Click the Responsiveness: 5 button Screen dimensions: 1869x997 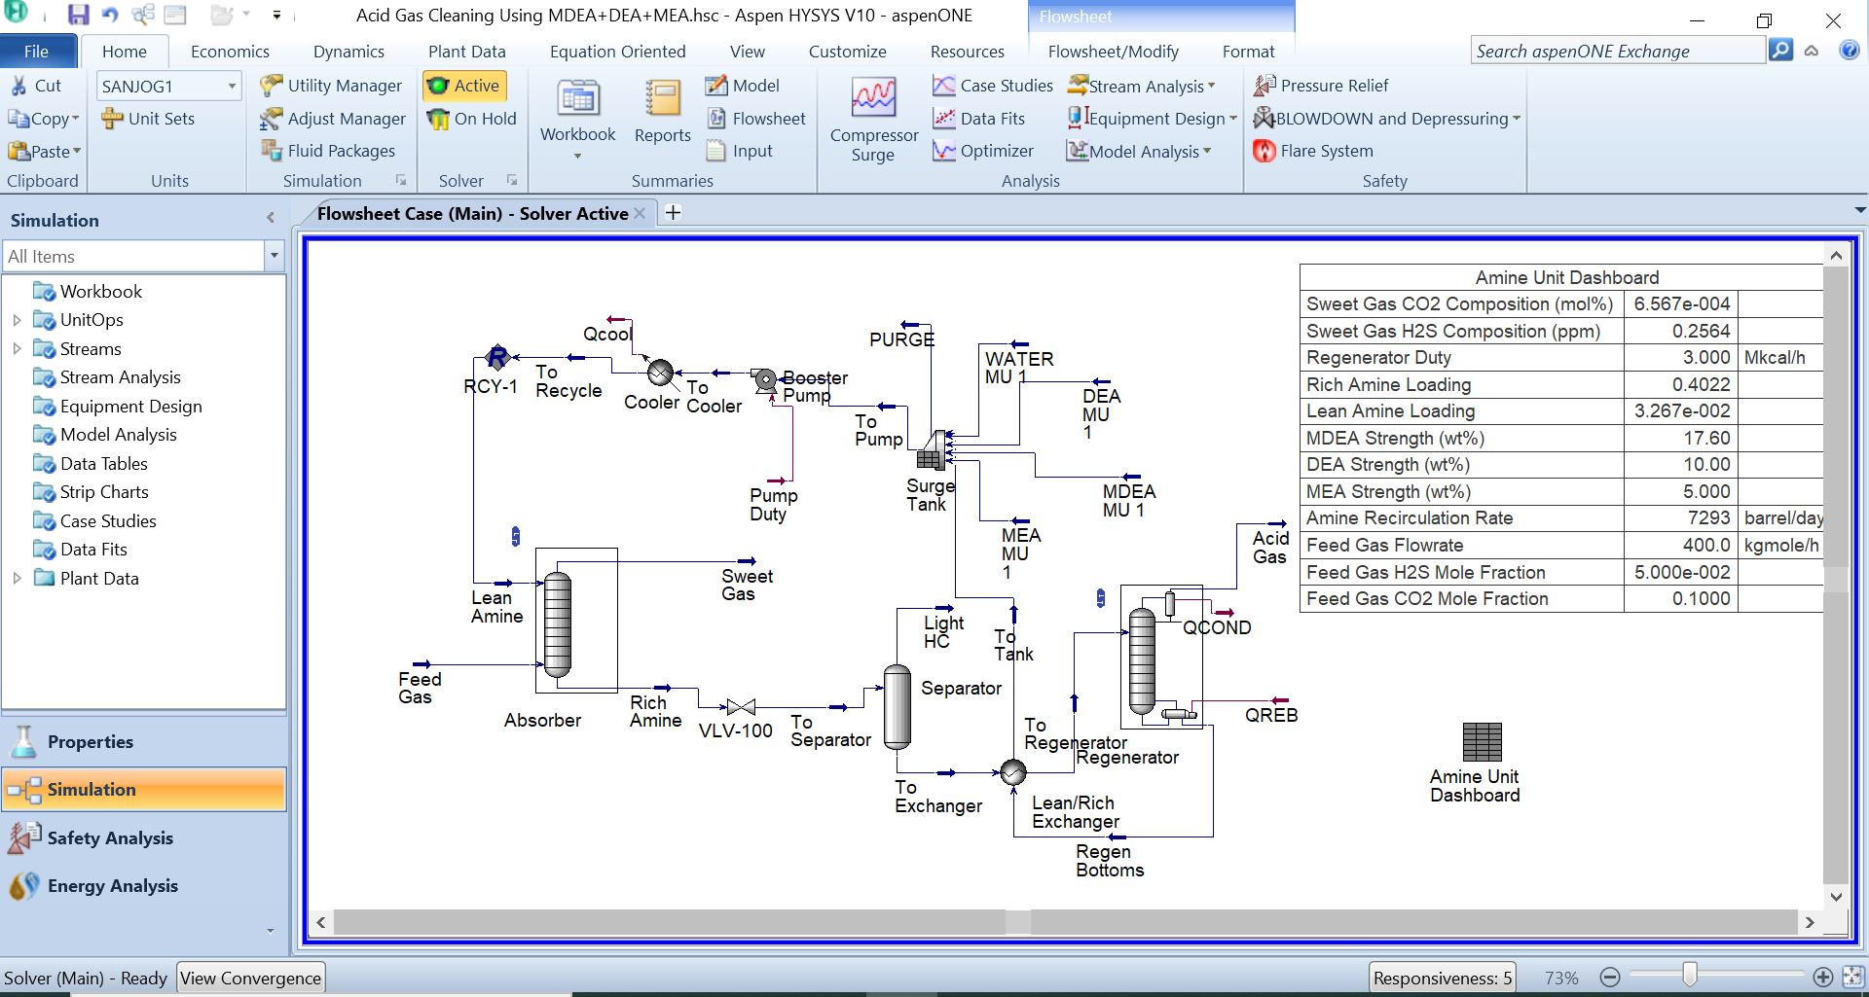tap(1443, 979)
